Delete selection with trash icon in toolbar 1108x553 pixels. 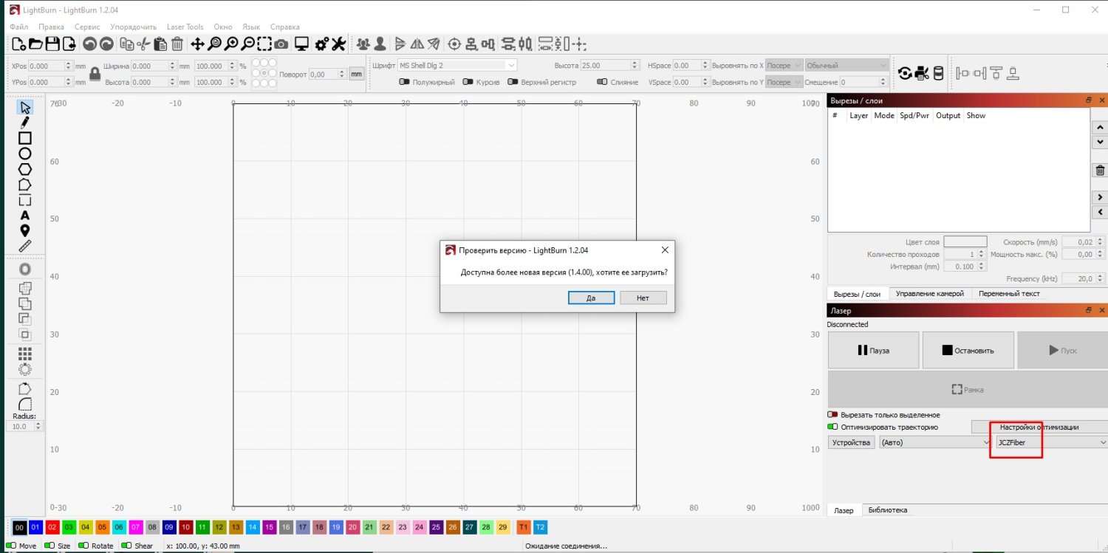(x=177, y=44)
